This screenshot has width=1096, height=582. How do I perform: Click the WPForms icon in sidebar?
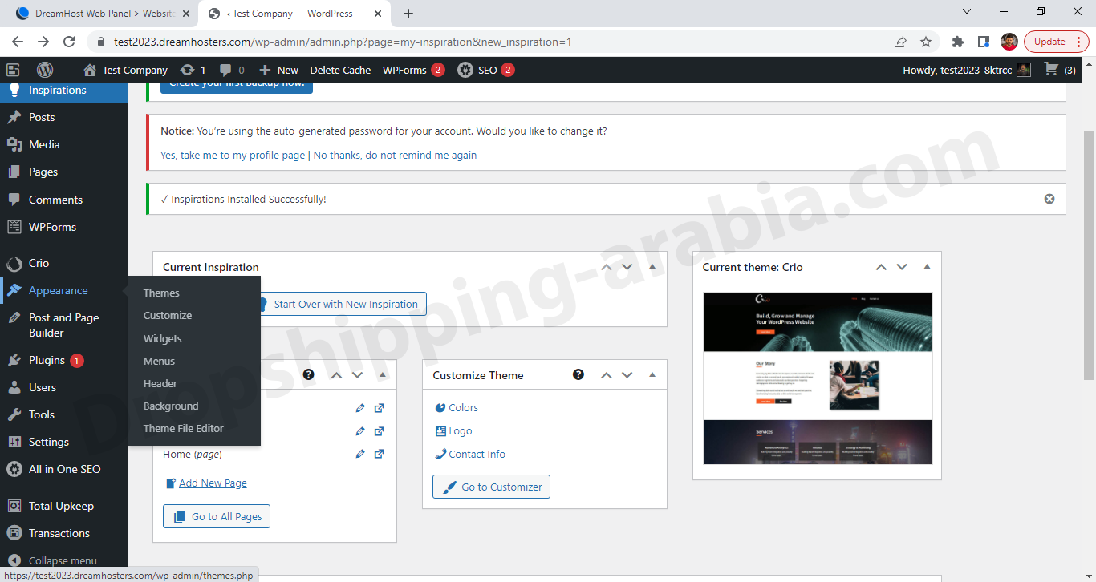click(14, 227)
